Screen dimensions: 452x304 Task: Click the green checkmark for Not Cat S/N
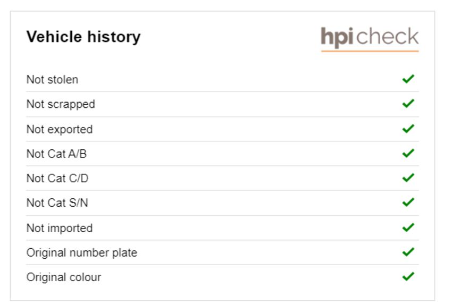coord(408,202)
